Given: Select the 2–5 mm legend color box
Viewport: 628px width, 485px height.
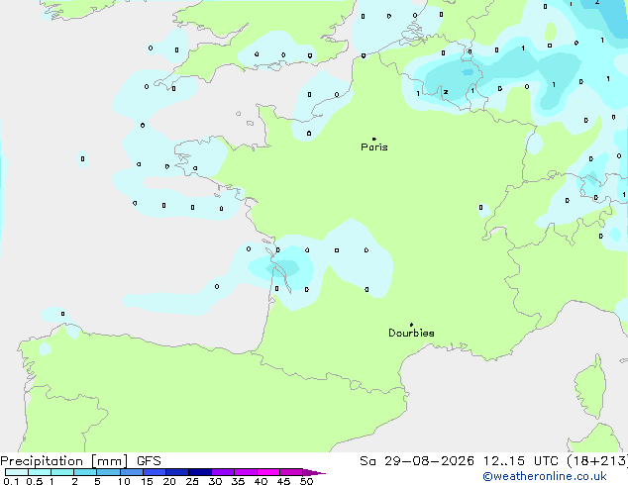Looking at the screenshot, I should [85, 472].
